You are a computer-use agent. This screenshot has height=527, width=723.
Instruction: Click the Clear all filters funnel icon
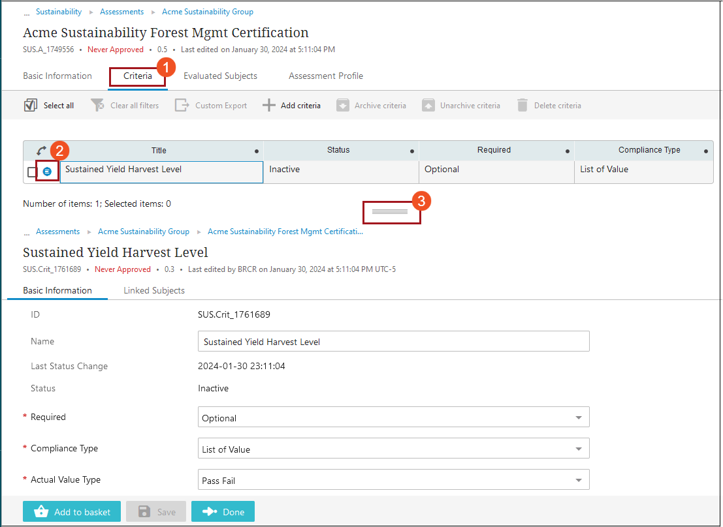[x=97, y=105]
